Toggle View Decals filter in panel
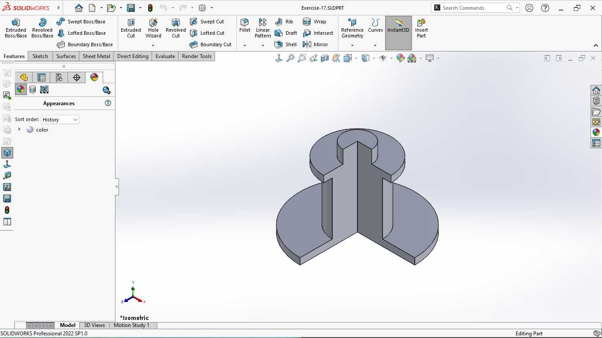Screen dimensions: 602x338 tap(33, 89)
